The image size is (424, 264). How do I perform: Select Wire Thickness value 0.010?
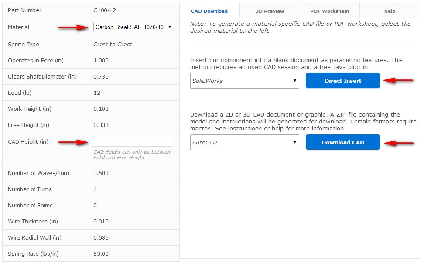point(101,222)
